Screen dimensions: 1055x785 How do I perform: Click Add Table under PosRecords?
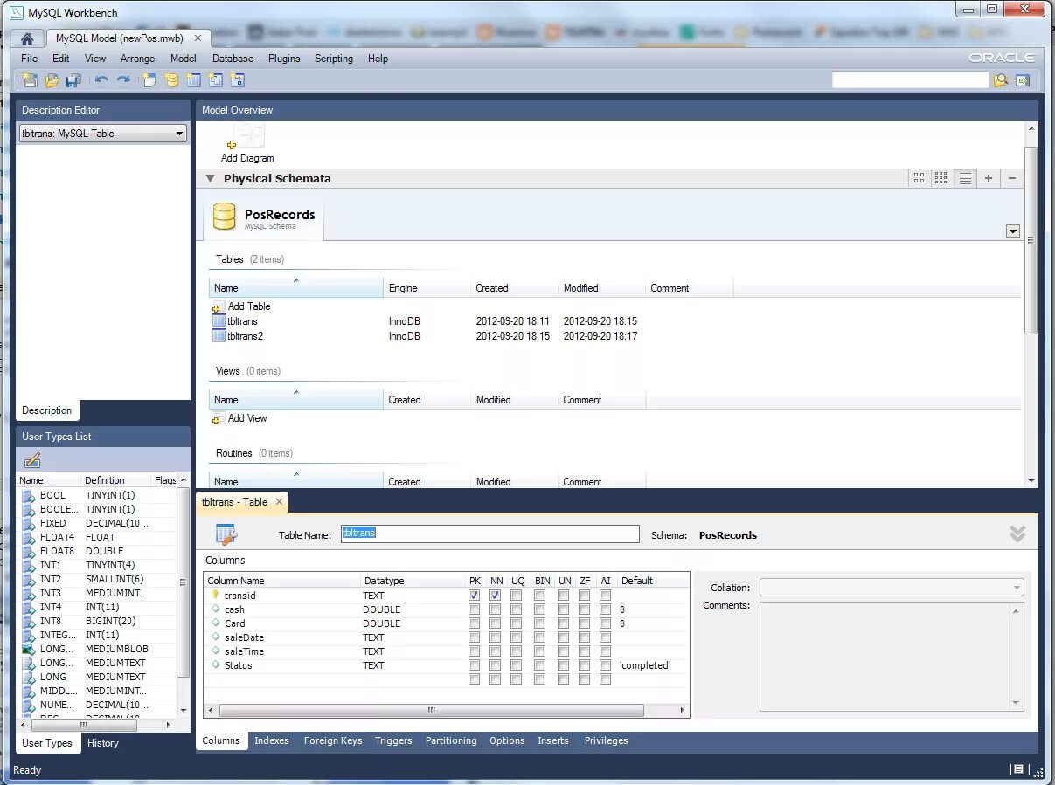247,306
